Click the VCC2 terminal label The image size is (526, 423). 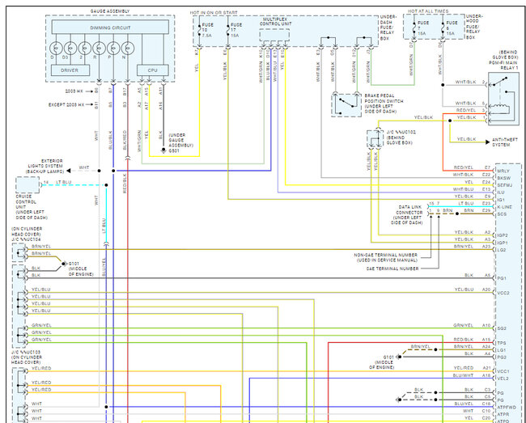pyautogui.click(x=503, y=293)
